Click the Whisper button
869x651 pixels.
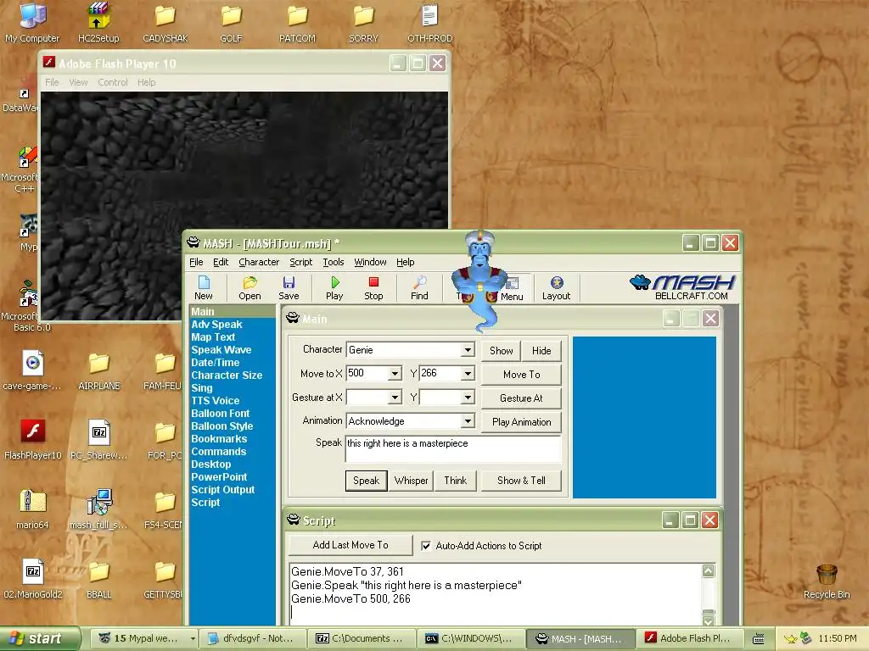[x=411, y=481]
